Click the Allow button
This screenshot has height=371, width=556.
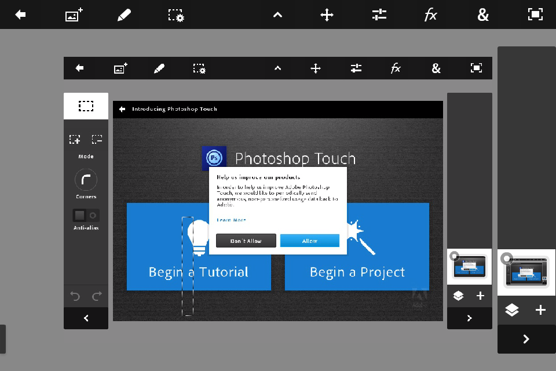[309, 241]
